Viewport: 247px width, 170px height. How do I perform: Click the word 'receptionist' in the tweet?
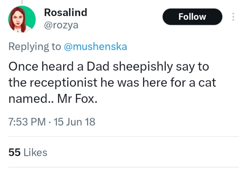64,83
